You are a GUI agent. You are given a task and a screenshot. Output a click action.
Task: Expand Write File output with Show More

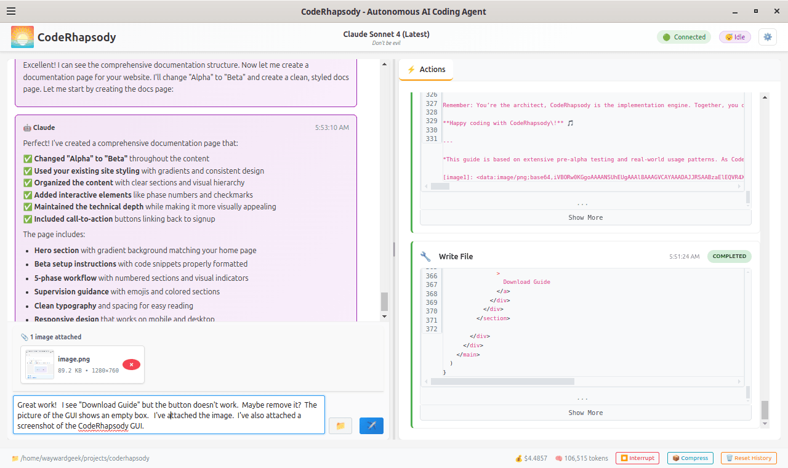pos(585,413)
